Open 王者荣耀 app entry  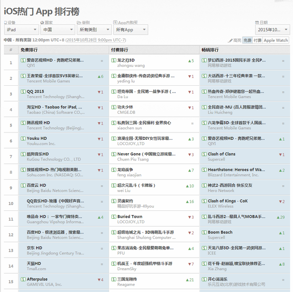(x=54, y=76)
